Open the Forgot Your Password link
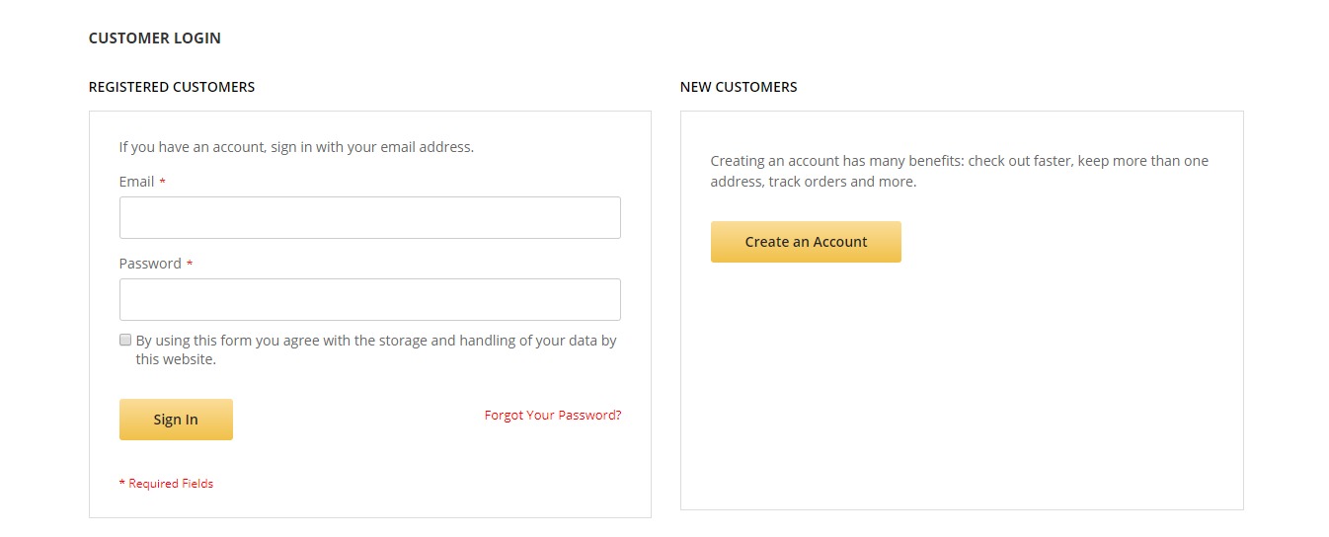 pos(553,416)
